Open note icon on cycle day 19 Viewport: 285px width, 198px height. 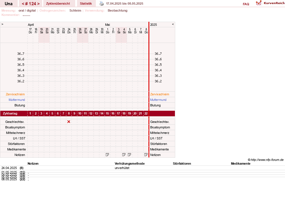pos(129,155)
